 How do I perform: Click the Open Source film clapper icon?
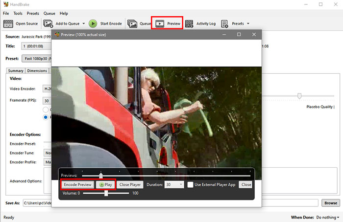8,23
